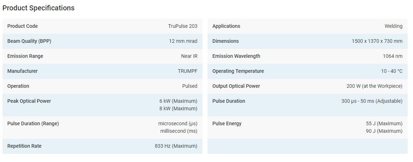Select the 6 kW (Maximum) peak power value

pyautogui.click(x=178, y=101)
